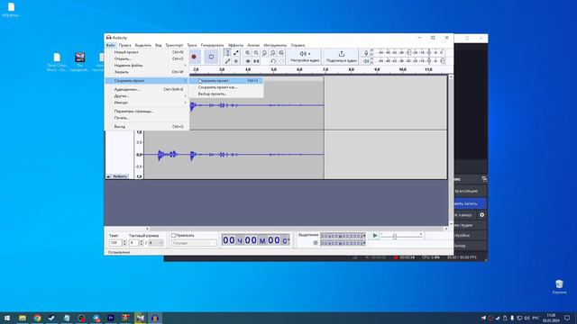Click Сохранить проект in submenu
Image resolution: width=577 pixels, height=324 pixels.
click(x=226, y=81)
